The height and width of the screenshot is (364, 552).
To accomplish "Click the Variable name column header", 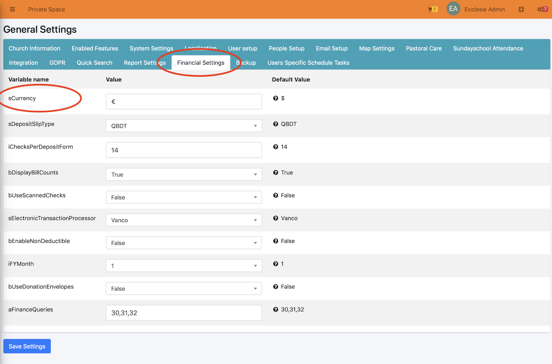I will point(29,79).
